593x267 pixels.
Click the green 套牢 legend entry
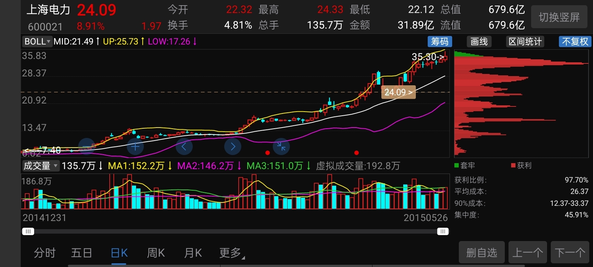tap(465, 165)
